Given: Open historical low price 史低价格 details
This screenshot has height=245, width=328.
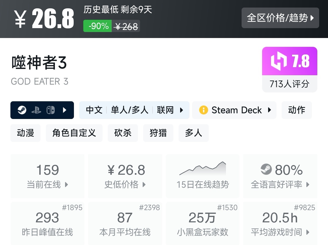Looking at the screenshot, I should [x=125, y=176].
